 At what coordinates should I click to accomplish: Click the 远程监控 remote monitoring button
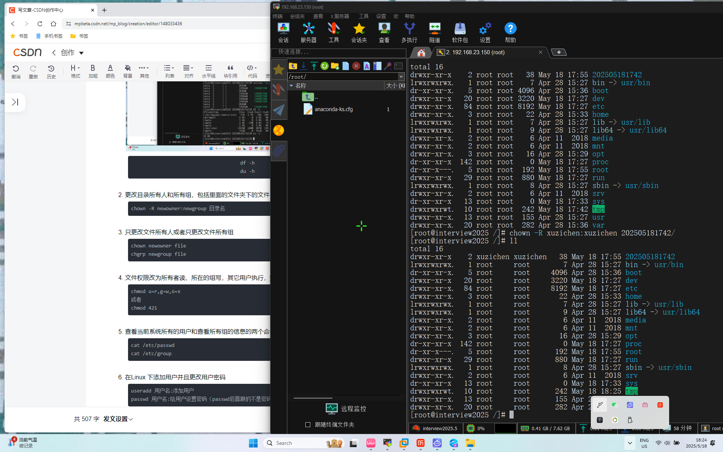click(x=346, y=409)
